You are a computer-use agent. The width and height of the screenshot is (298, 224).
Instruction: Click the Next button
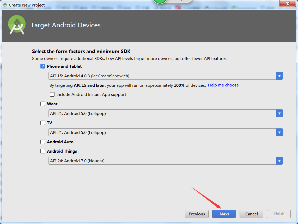(224, 214)
